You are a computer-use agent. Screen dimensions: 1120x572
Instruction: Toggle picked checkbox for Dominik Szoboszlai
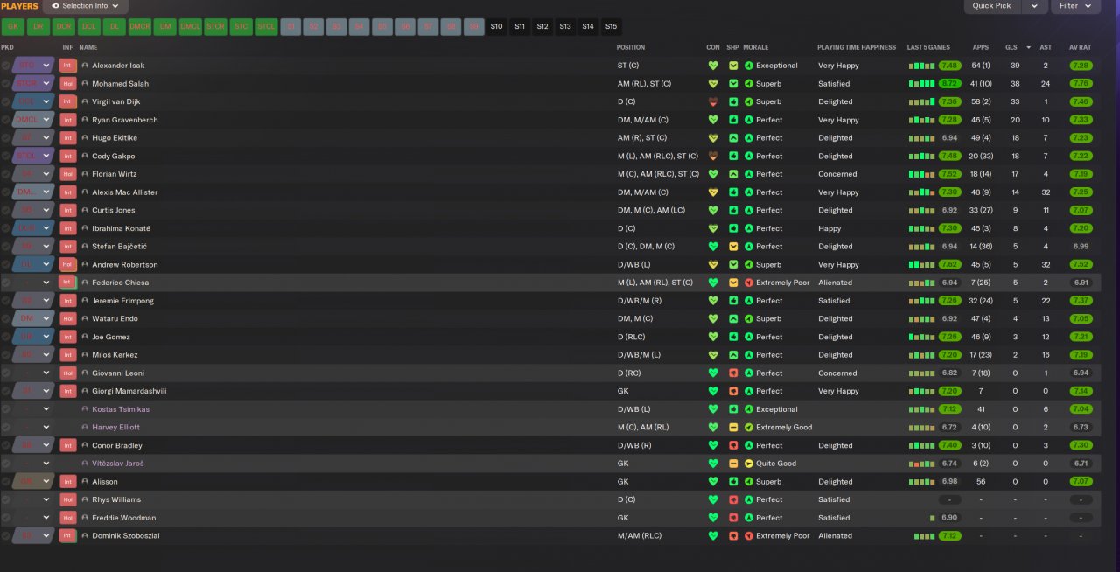[x=6, y=535]
